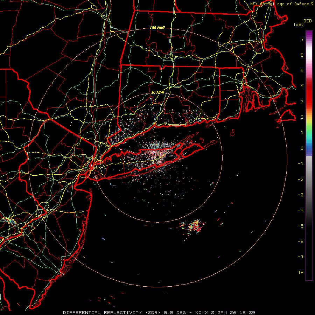Click the color scale tick label -2
315x315 pixels.
[x=301, y=180]
